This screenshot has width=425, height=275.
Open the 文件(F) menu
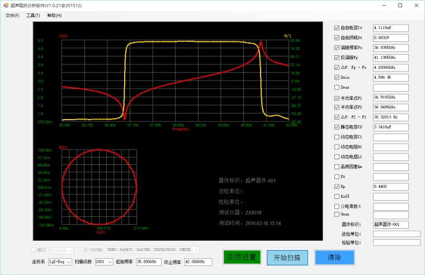[x=12, y=15]
